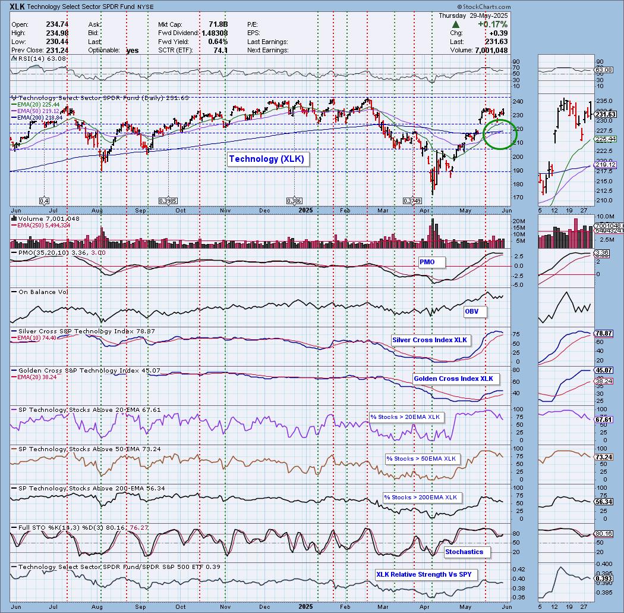Click the XLK ticker symbol in the header
Screen dimensions: 624x613
[17, 7]
